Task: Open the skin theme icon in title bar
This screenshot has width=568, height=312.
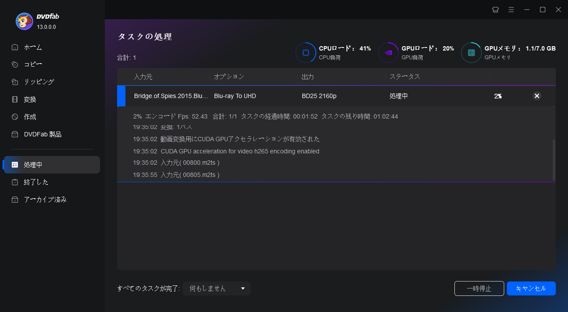Action: [495, 10]
